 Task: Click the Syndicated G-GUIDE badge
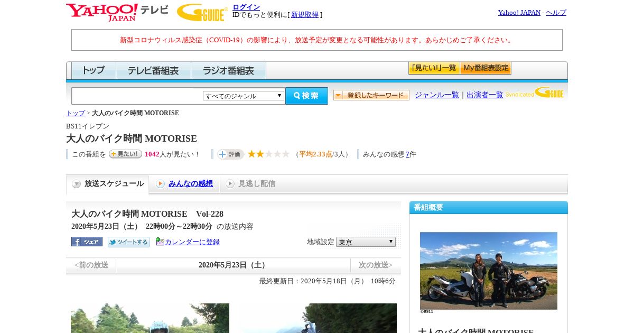(534, 93)
